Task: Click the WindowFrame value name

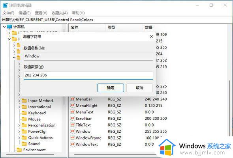Action: pos(88,138)
